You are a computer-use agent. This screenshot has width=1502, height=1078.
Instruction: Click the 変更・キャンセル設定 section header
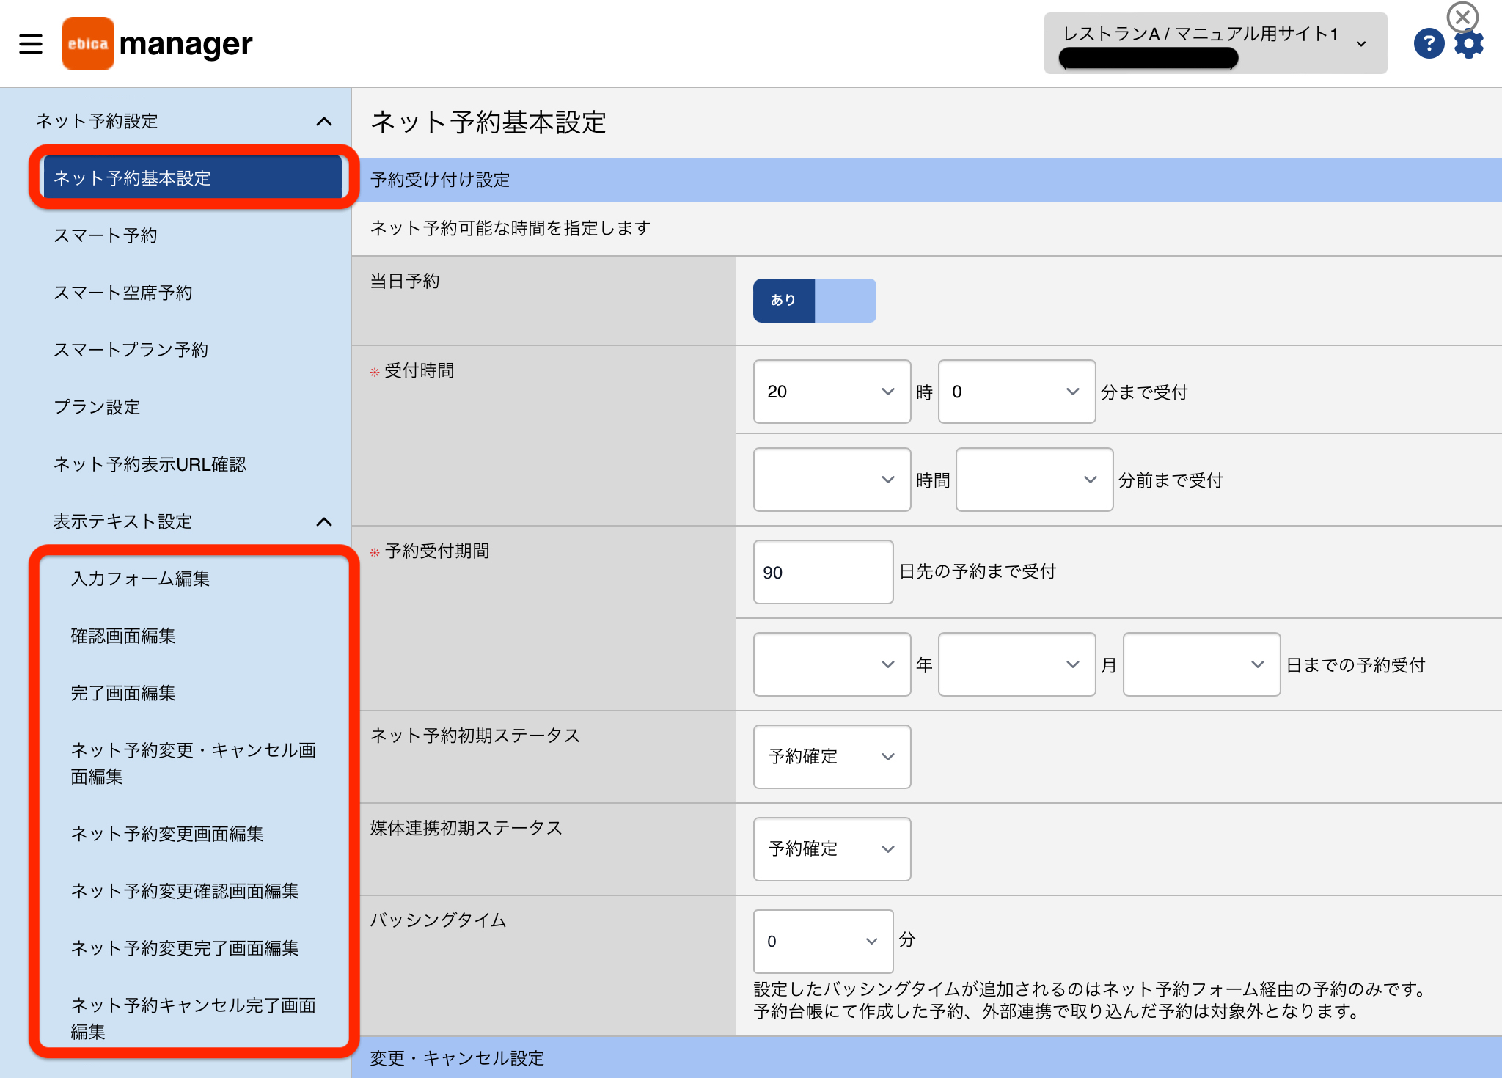[927, 1057]
